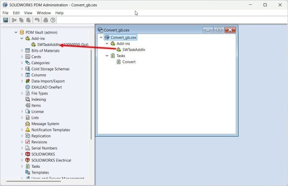Click the Copy toolbar icon
This screenshot has height=186, width=288.
21,20
